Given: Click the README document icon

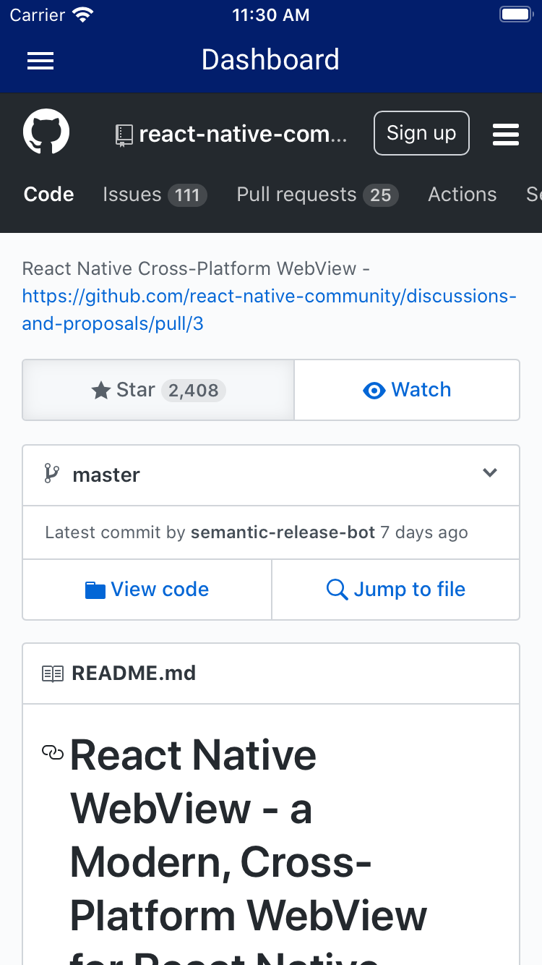Looking at the screenshot, I should point(53,673).
